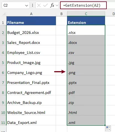This screenshot has height=132, width=115.
Task: Expand the Name Box dropdown arrow
Action: point(26,6)
